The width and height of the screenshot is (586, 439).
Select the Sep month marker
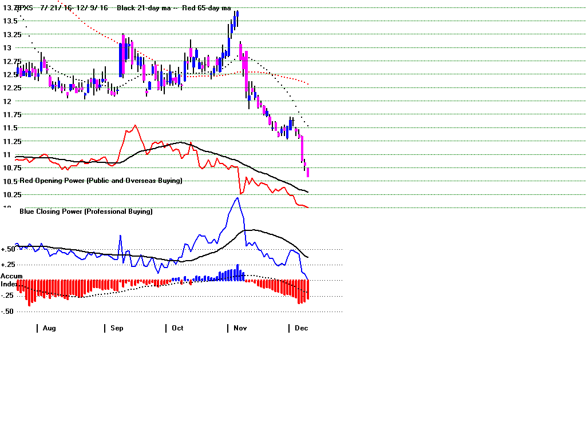(x=117, y=328)
